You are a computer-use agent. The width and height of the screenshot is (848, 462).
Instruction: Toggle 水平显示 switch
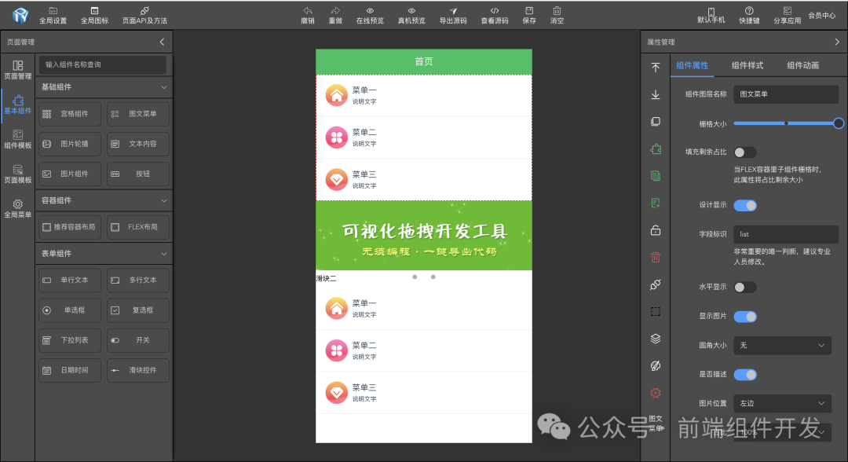(x=745, y=288)
